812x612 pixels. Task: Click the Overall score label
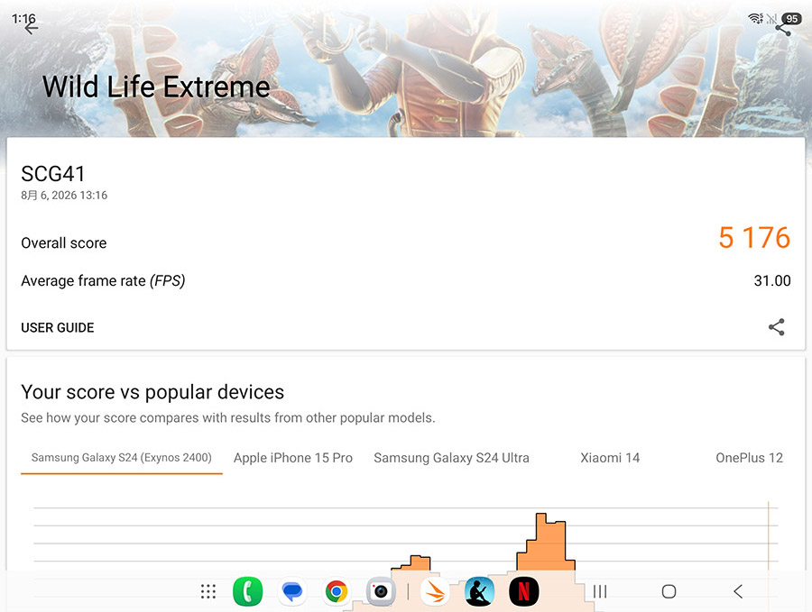(x=64, y=243)
